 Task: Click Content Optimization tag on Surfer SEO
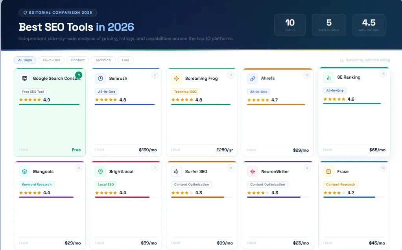(x=192, y=184)
